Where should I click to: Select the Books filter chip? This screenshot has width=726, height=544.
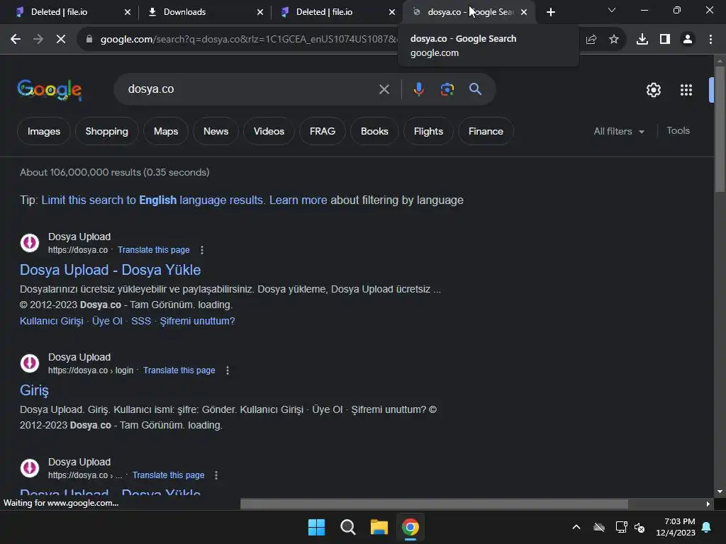click(374, 131)
